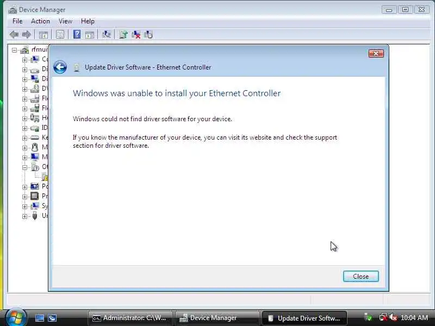Select the USB controllers plug icon
435x326 pixels.
(x=35, y=216)
